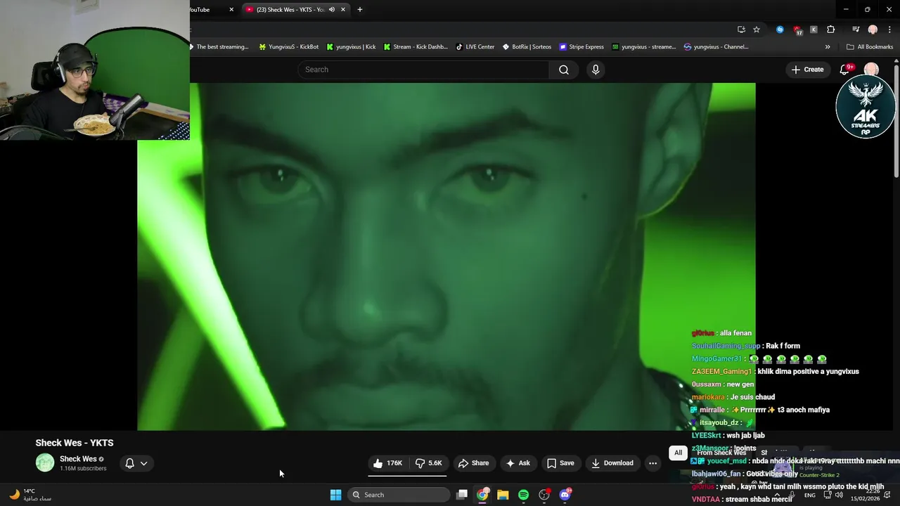The height and width of the screenshot is (506, 900).
Task: Expand hidden bookmarks double chevron
Action: click(828, 47)
